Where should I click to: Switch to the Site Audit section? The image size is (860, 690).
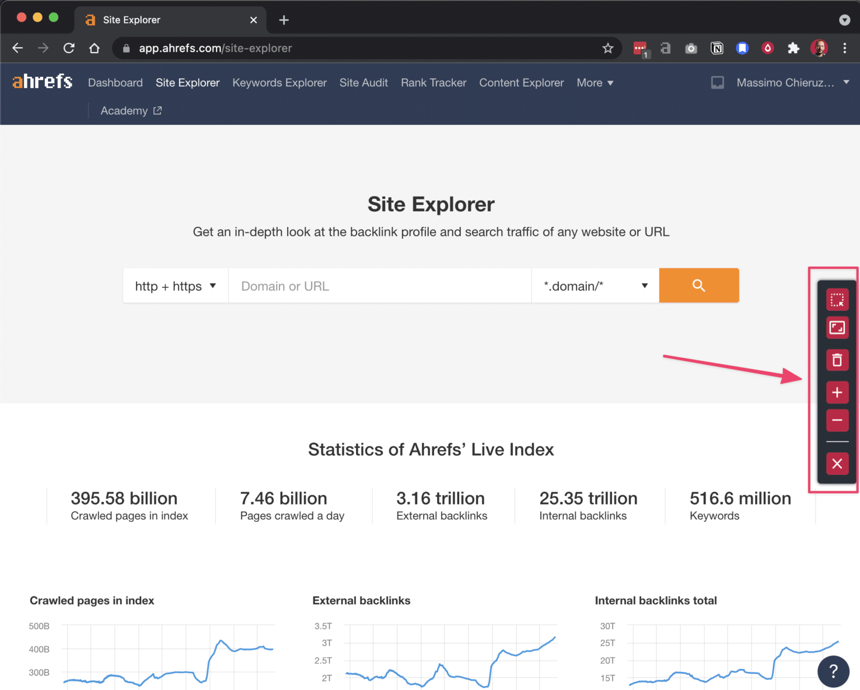click(x=363, y=82)
